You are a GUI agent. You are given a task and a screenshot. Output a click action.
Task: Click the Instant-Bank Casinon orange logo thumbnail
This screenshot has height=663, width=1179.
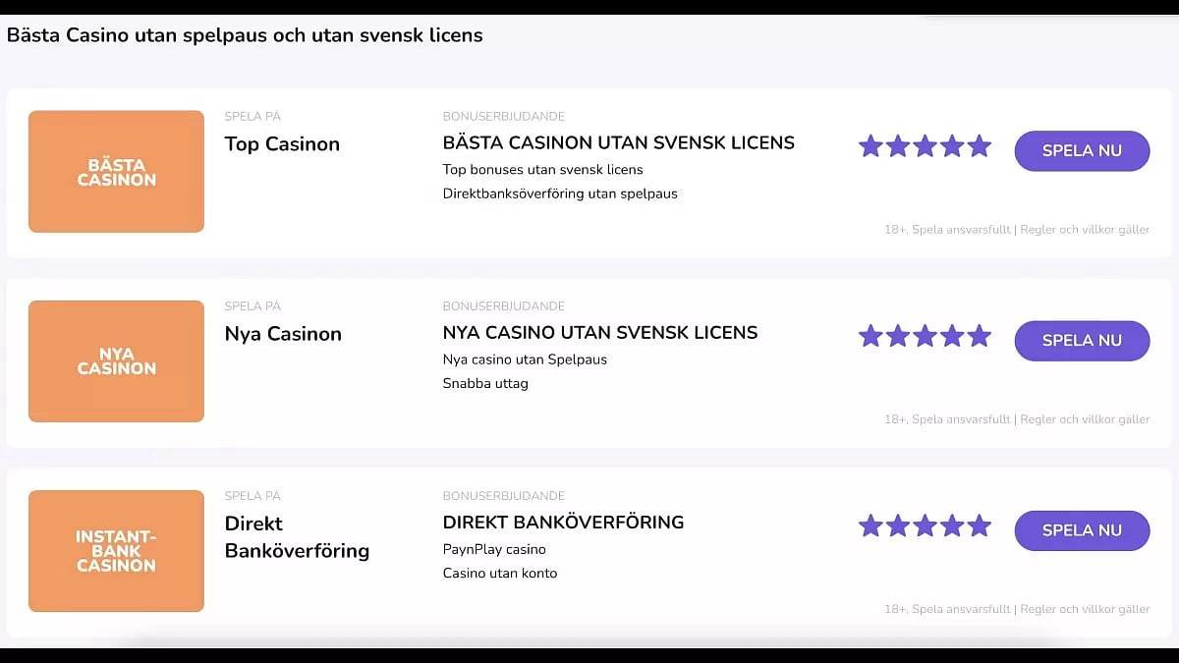point(116,551)
